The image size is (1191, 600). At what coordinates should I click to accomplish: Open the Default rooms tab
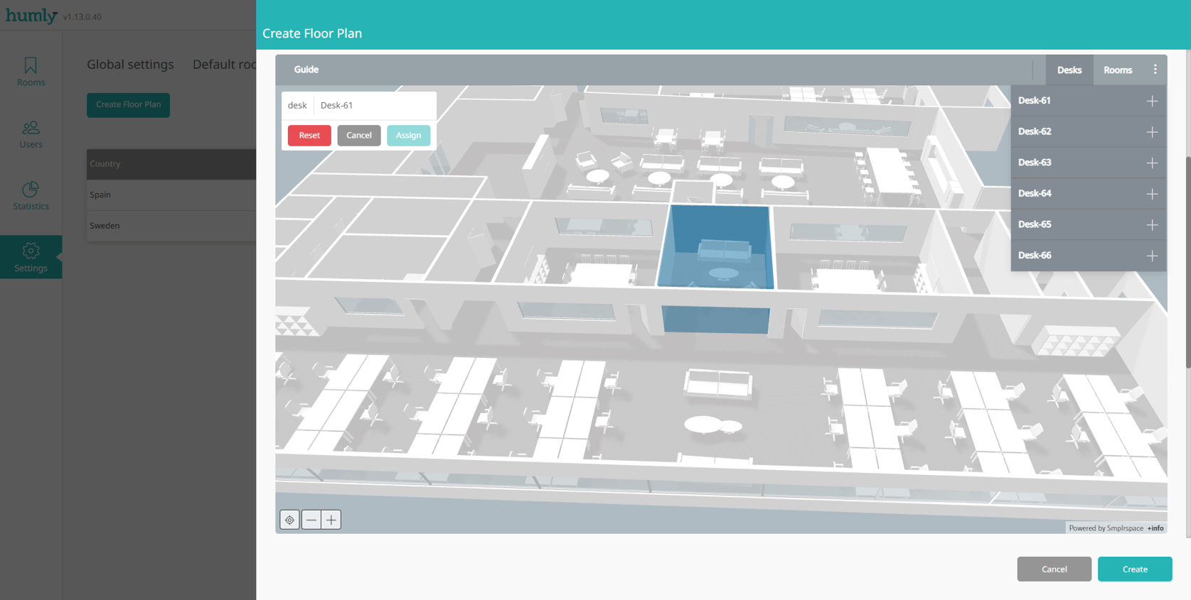(224, 65)
